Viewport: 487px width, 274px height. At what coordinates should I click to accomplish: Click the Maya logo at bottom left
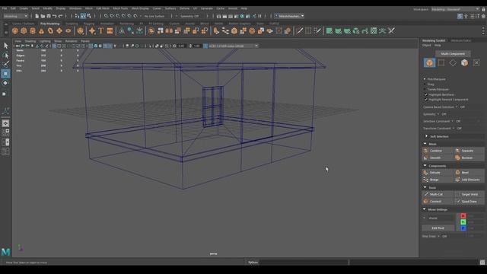pos(5,252)
